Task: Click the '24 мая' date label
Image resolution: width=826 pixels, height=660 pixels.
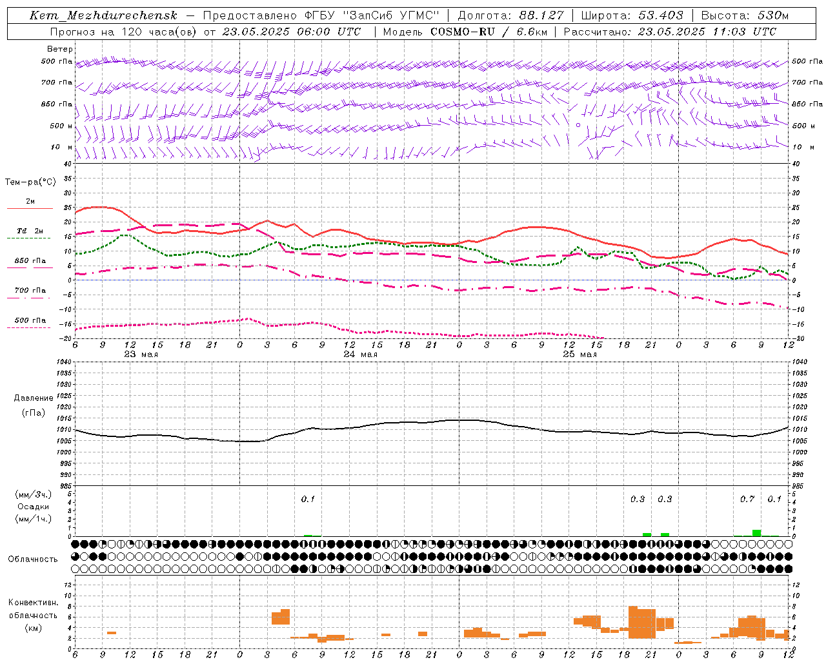Action: [360, 354]
